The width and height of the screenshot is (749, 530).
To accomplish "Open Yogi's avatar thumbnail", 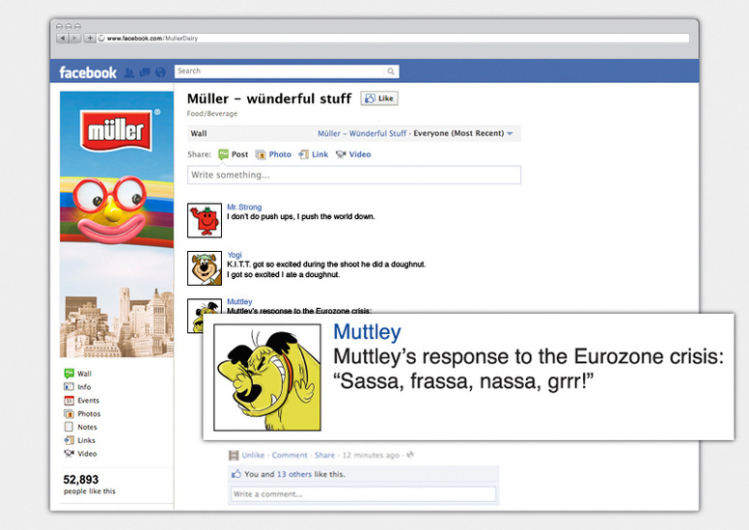I will coord(205,268).
